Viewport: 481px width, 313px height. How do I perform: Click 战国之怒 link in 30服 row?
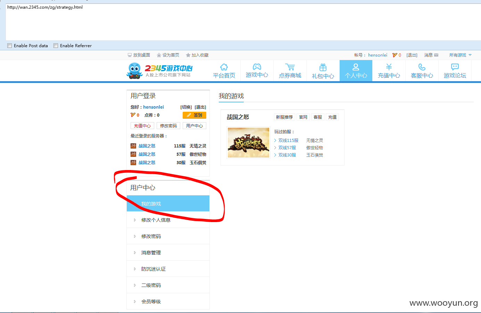147,163
